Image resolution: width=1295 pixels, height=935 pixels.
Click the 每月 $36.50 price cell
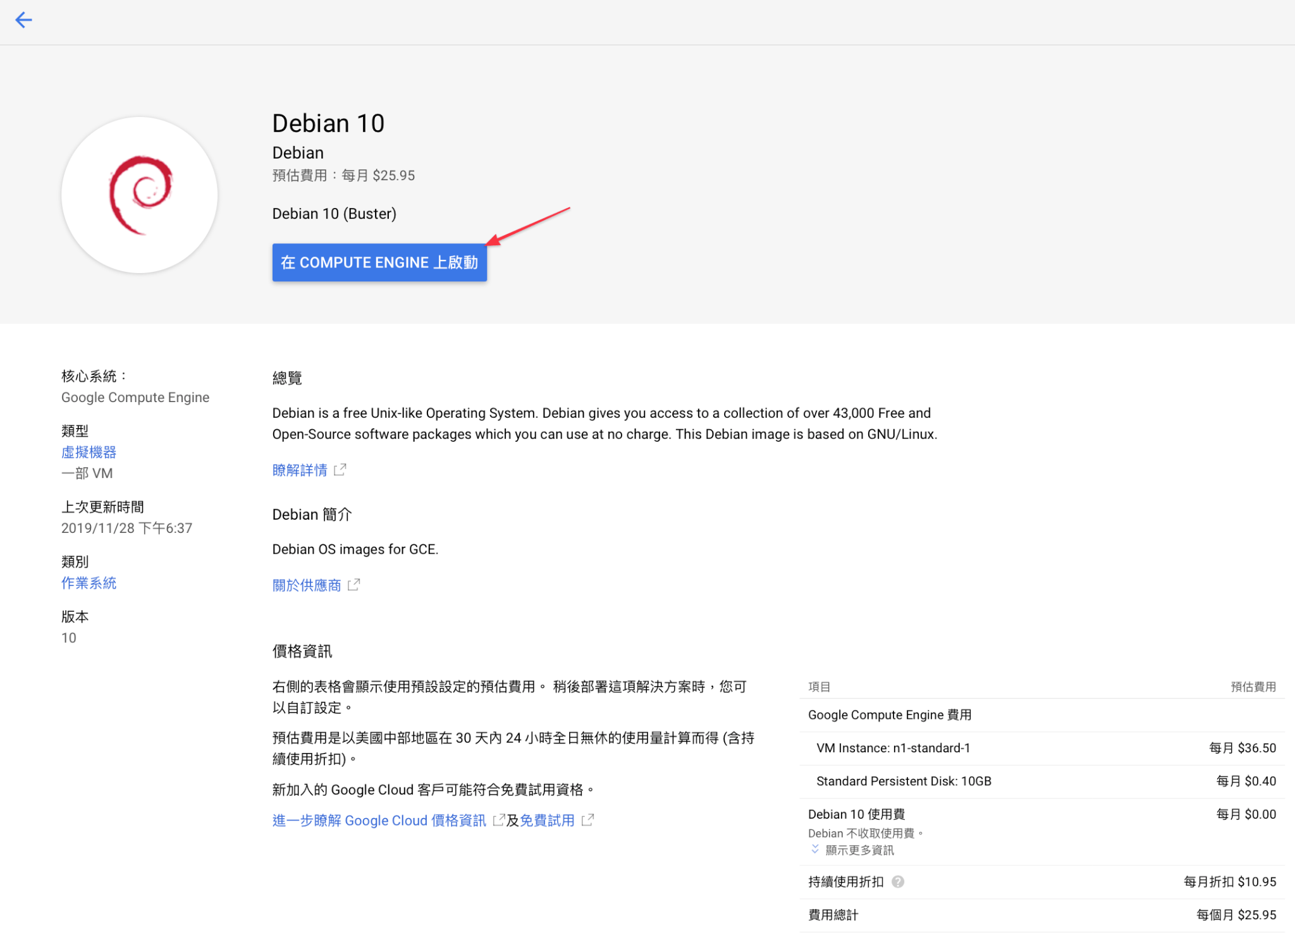pyautogui.click(x=1243, y=748)
